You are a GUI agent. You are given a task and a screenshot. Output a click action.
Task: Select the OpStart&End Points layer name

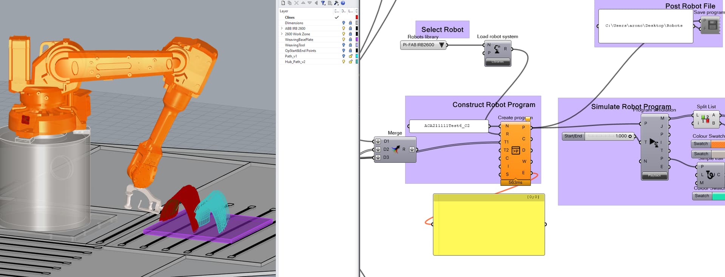[301, 51]
